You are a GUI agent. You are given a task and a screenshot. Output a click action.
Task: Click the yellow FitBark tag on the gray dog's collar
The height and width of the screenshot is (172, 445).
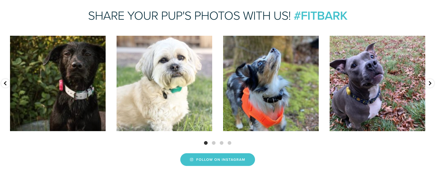tap(348, 90)
